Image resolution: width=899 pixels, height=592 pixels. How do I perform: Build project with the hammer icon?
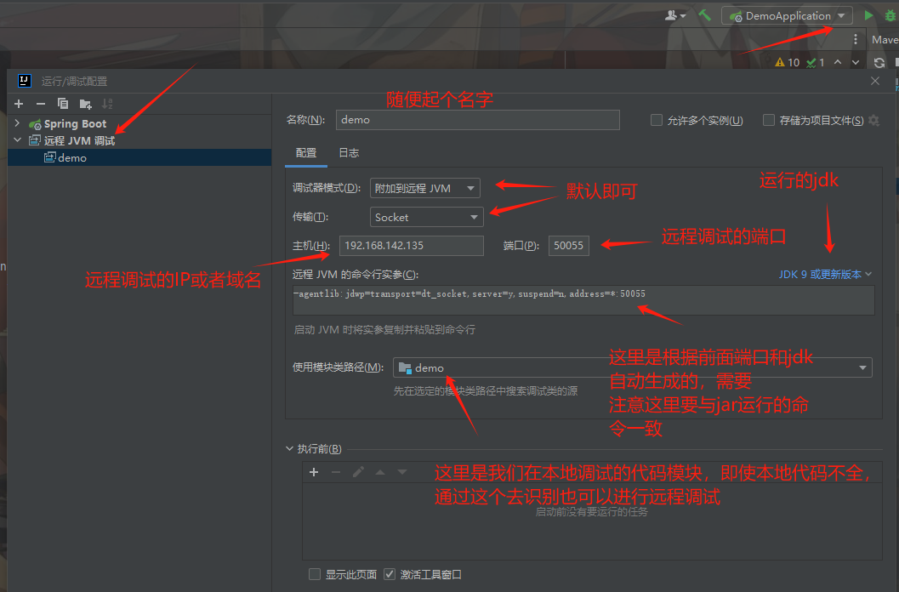(x=704, y=15)
